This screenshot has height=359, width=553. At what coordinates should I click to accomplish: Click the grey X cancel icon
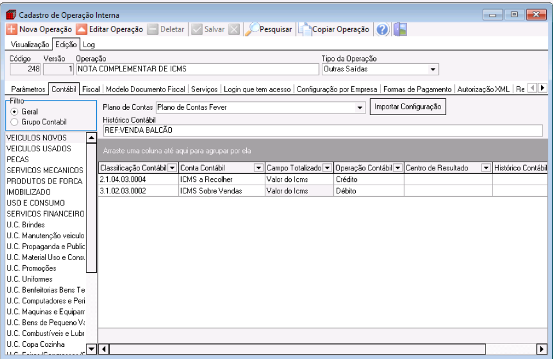234,29
